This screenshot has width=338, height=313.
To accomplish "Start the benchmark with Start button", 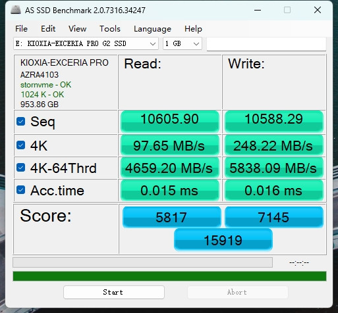I will 114,292.
